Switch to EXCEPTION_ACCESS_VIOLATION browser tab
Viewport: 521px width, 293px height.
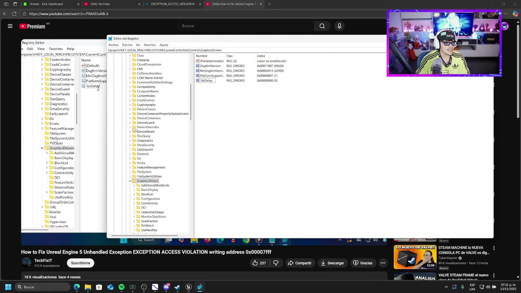pos(172,4)
